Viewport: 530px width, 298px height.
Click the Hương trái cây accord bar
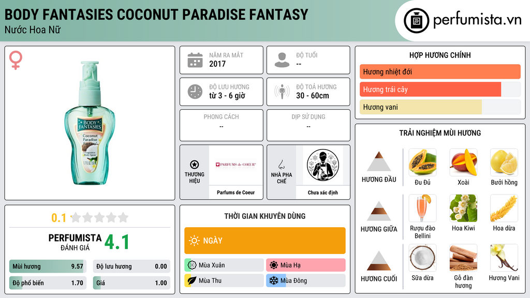(x=440, y=90)
